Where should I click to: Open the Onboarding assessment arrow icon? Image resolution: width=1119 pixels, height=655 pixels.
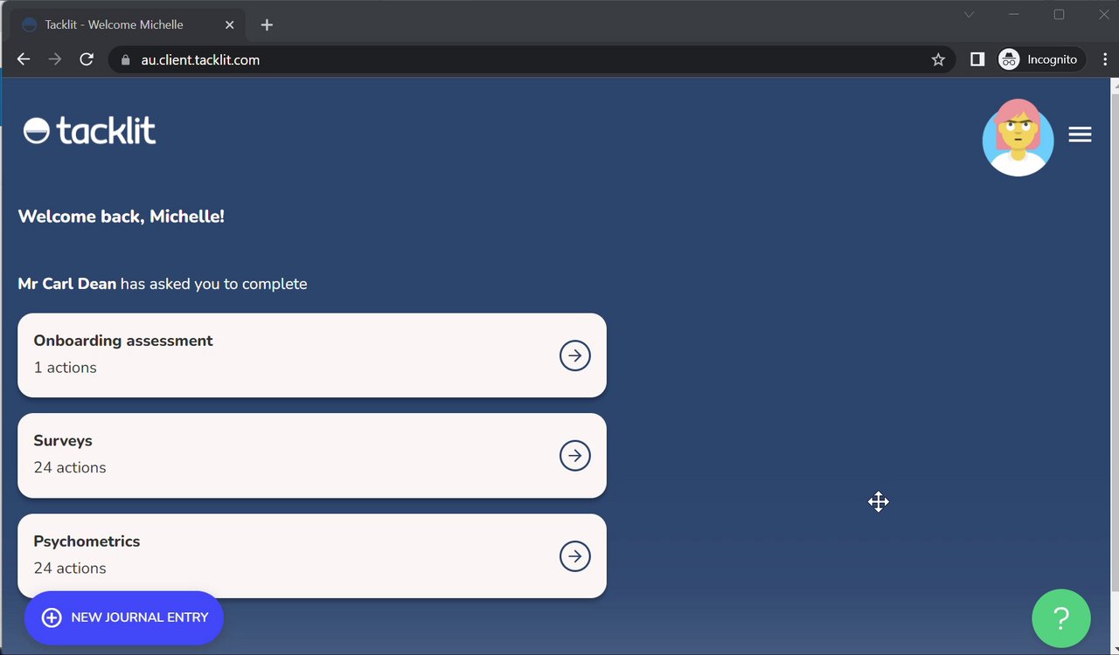tap(574, 355)
